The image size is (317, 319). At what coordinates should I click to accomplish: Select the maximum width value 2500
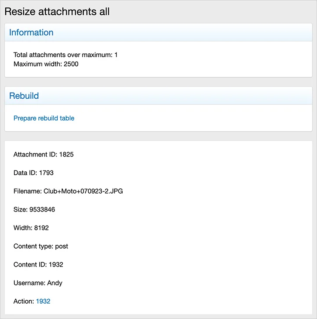(x=71, y=64)
